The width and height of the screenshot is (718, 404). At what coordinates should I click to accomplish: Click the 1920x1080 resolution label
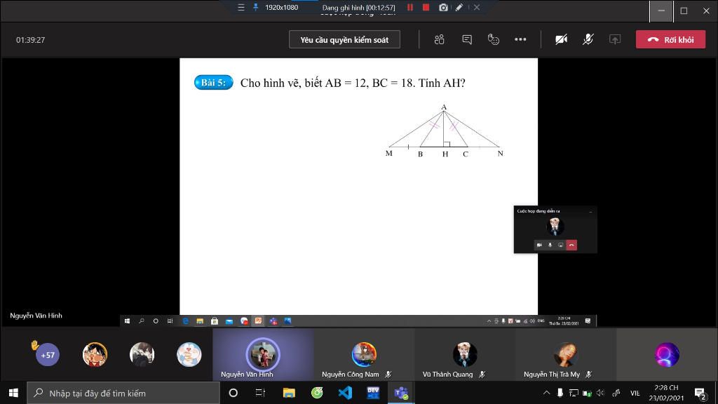(282, 7)
